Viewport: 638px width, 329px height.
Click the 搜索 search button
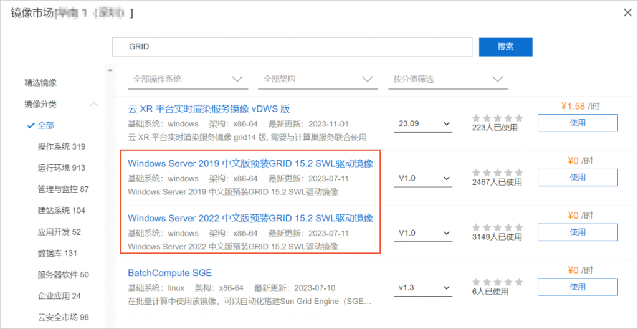point(506,47)
